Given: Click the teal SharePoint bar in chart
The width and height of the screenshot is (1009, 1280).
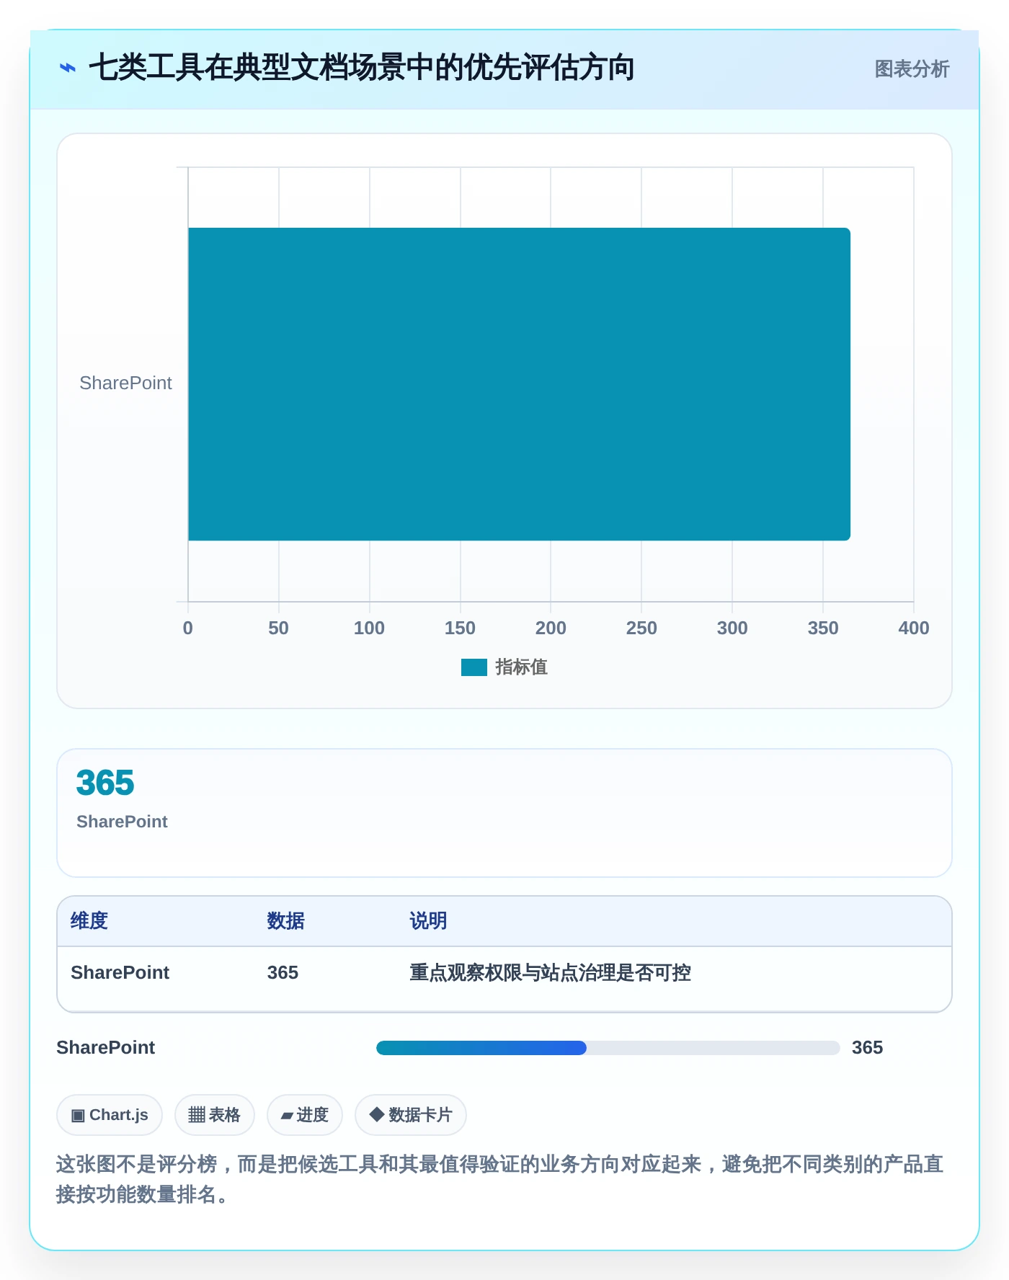Looking at the screenshot, I should coord(519,384).
